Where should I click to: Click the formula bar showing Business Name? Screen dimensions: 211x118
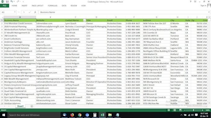tap(123, 12)
